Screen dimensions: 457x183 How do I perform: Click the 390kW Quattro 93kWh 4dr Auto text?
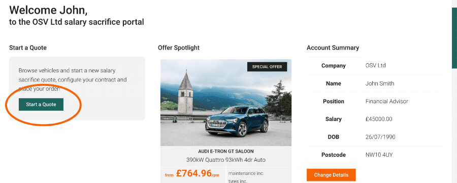(226, 160)
